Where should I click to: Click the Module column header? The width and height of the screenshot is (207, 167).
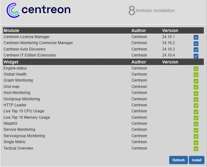[11, 30]
